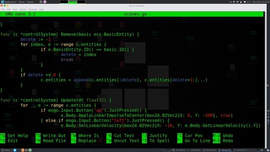Screen dimensions: 270x152
Task: Click the ^W Where Is shortcut
Action: [85, 136]
